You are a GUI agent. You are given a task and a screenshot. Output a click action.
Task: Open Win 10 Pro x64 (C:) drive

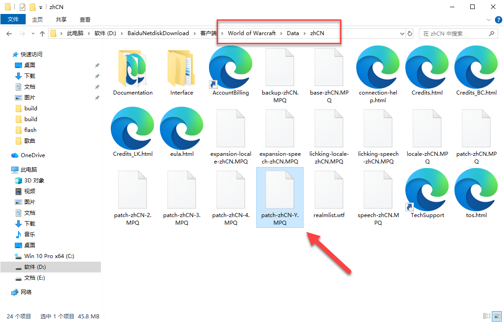coord(49,256)
